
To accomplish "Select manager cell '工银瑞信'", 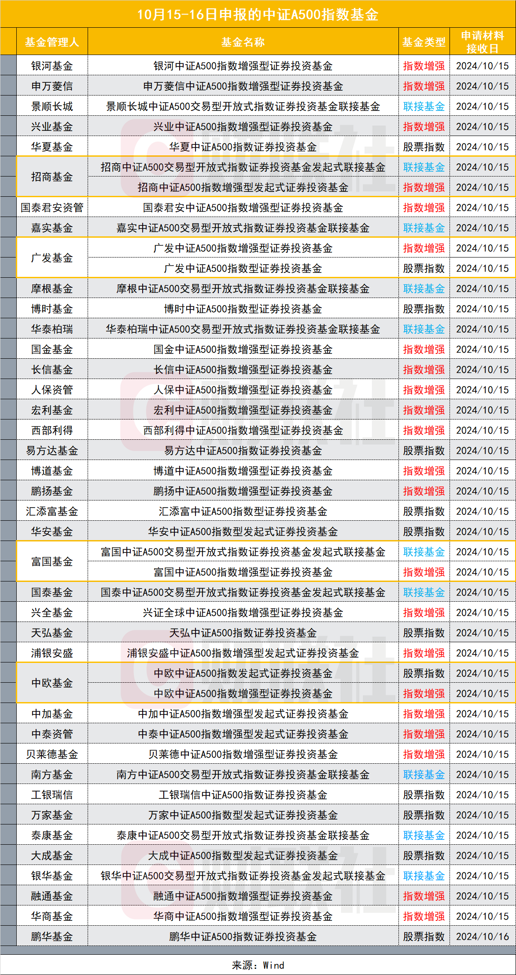I will click(x=52, y=795).
